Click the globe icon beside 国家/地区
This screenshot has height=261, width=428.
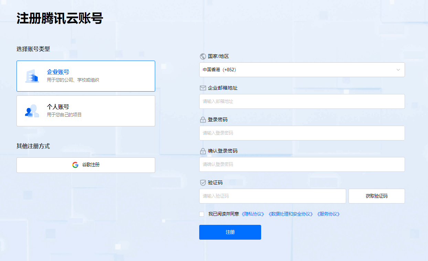tap(203, 56)
